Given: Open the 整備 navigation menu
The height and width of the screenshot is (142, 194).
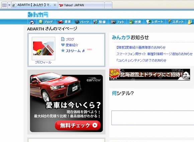Looking at the screenshot, I should (99, 22).
